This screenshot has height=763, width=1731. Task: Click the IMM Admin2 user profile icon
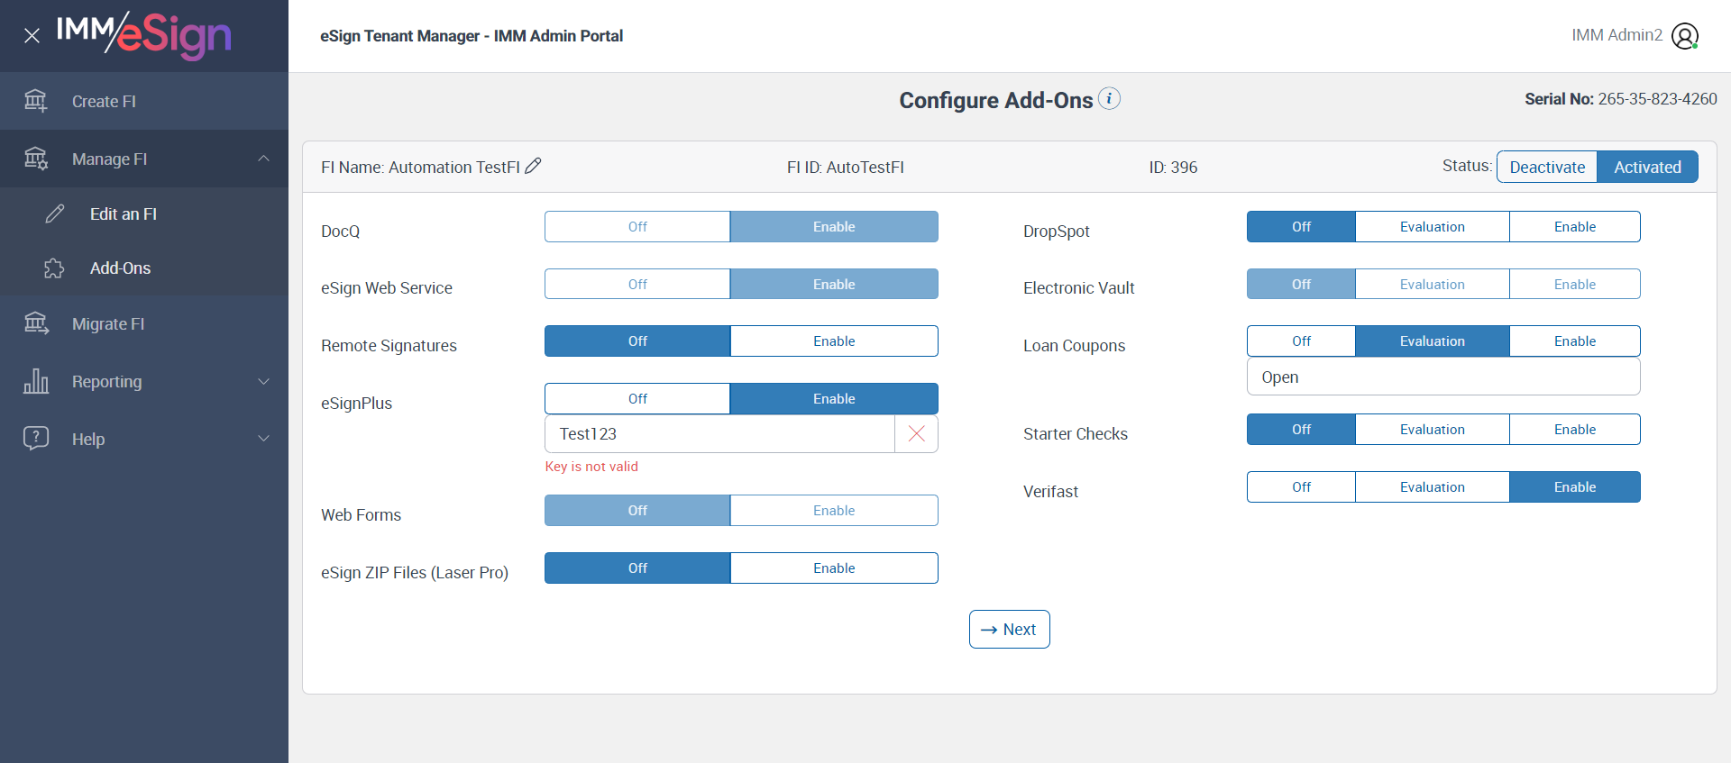pos(1684,36)
